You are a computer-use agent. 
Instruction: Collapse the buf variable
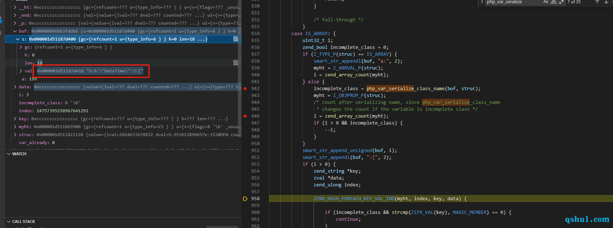tap(15, 31)
